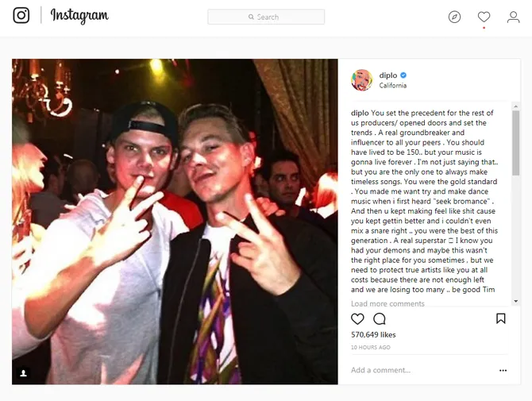
Task: Show tagged people icon on photo
Action: pos(23,373)
